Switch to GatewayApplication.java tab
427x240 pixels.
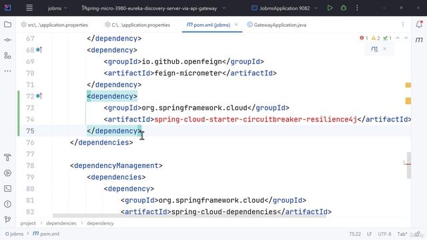click(277, 25)
